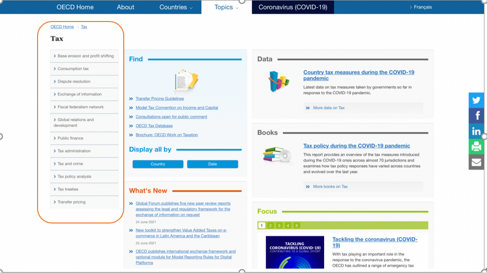Image resolution: width=487 pixels, height=273 pixels.
Task: Open Transfer Pricing Guidelines link
Action: 160,98
